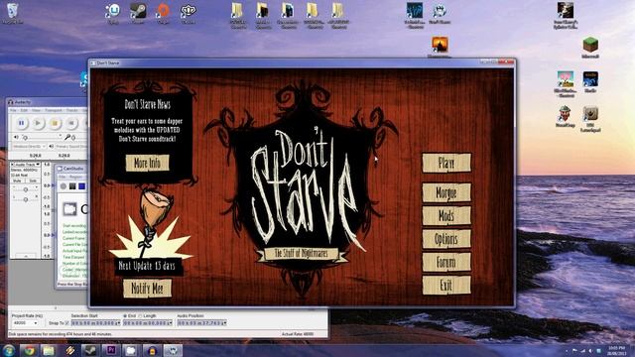Open the Recycle Bin desktop icon
The width and height of the screenshot is (635, 357).
(13, 13)
